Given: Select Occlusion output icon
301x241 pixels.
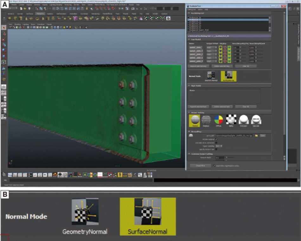Looking at the screenshot, I should 244,121.
